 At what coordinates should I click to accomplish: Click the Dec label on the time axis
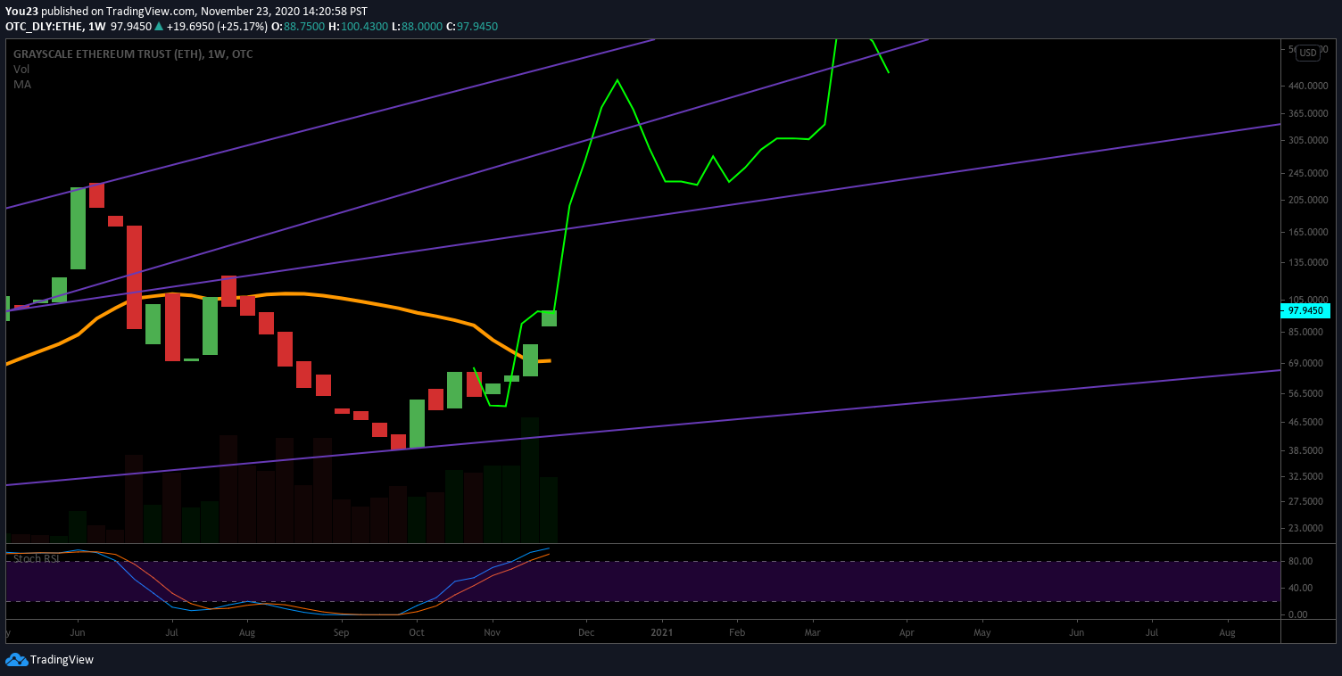click(x=586, y=632)
